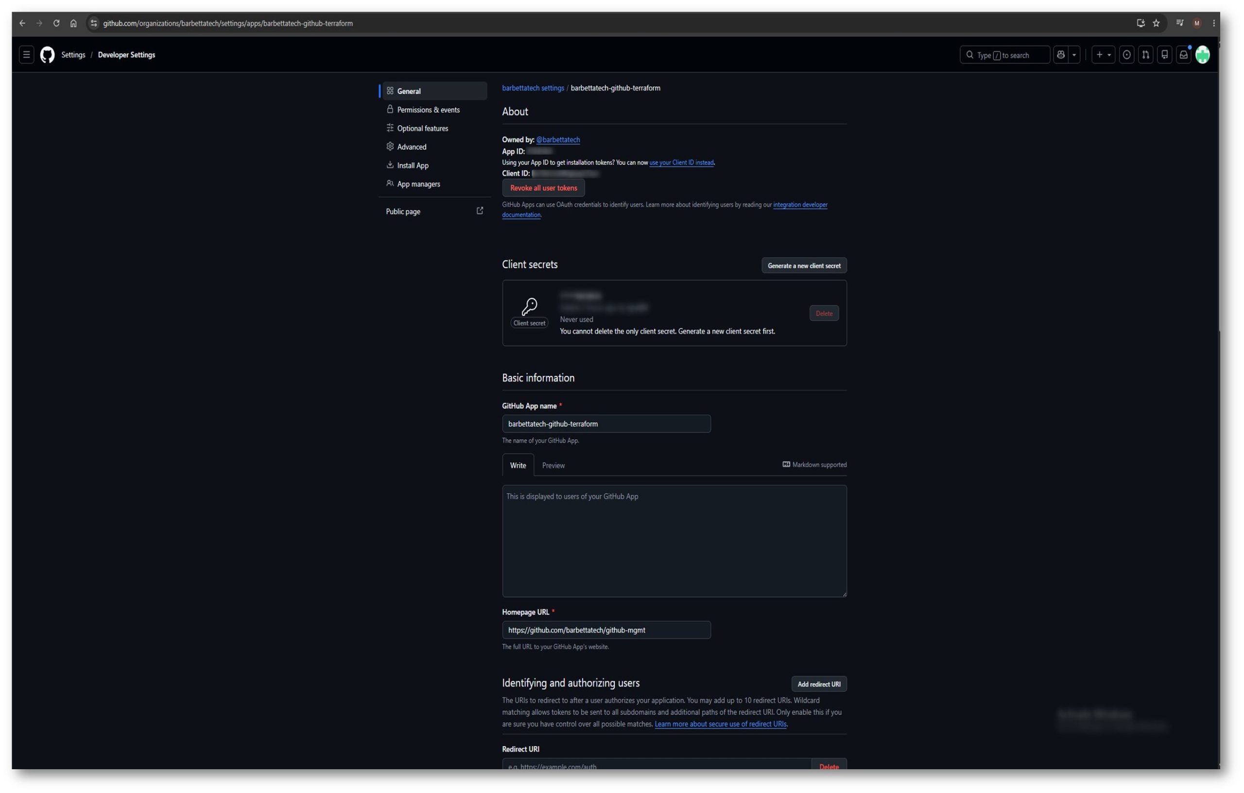
Task: Click the browser Back arrow
Action: point(22,23)
